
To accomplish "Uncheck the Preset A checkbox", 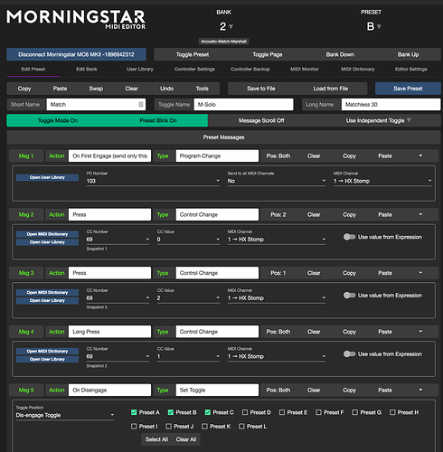I will (134, 412).
